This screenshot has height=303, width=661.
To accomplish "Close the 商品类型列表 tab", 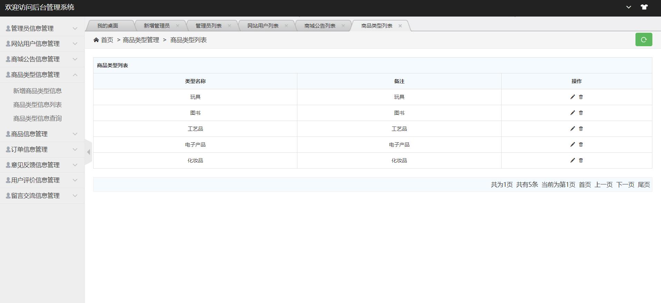I will pos(400,26).
